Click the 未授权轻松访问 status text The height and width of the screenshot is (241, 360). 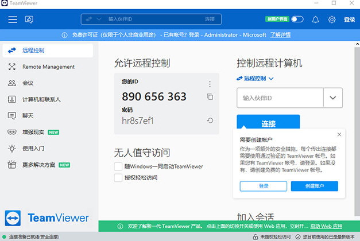(275, 237)
